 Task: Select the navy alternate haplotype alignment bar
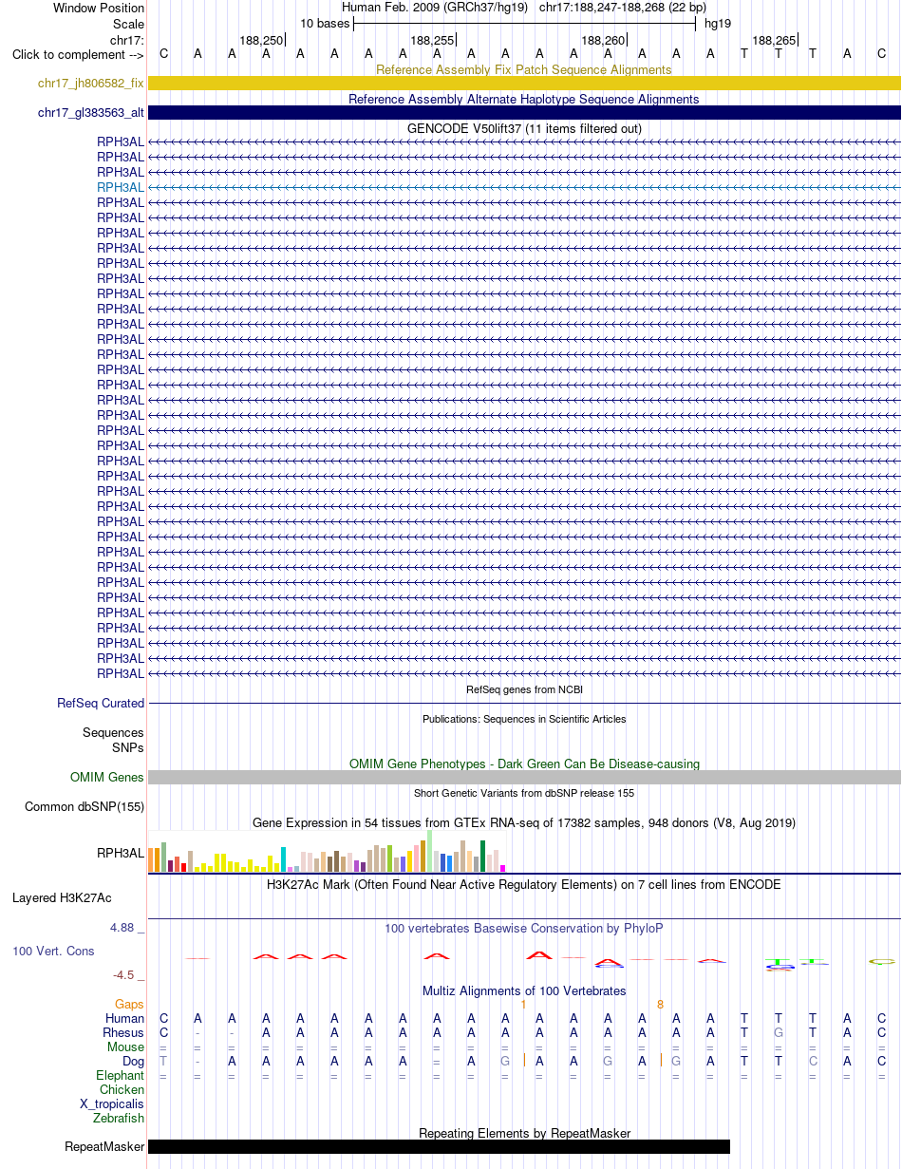(524, 113)
